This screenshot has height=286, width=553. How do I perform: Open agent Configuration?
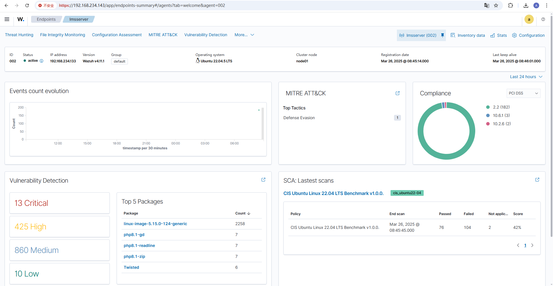click(x=528, y=35)
